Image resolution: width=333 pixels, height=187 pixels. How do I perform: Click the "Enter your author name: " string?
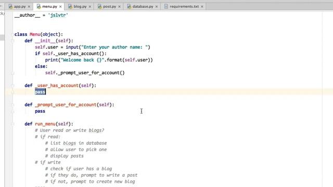coord(114,47)
